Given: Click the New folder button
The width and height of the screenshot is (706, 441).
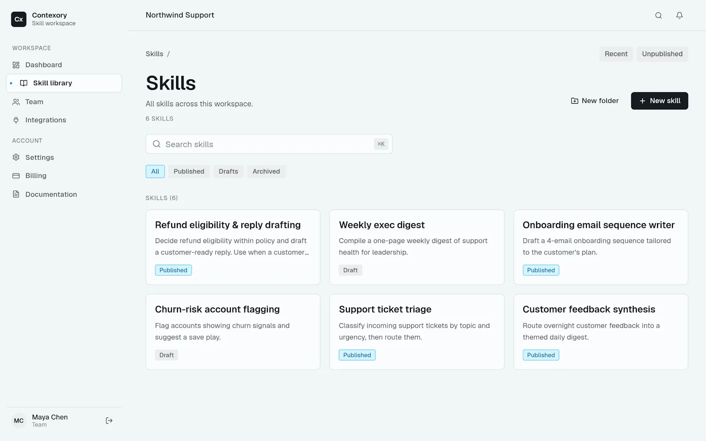Looking at the screenshot, I should (595, 101).
